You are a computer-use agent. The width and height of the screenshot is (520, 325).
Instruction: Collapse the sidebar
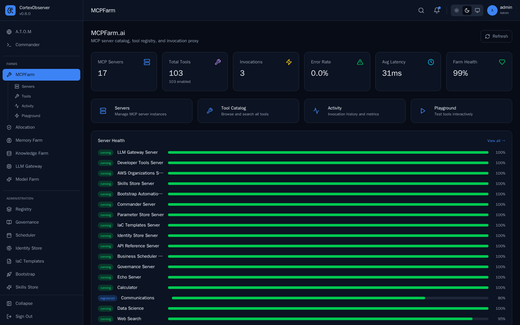click(41, 304)
